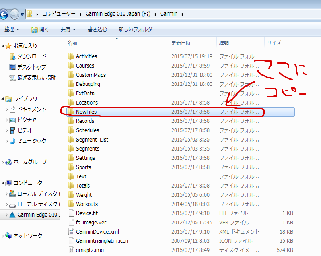Select the Records folder icon
This screenshot has width=321, height=256.
(71, 121)
